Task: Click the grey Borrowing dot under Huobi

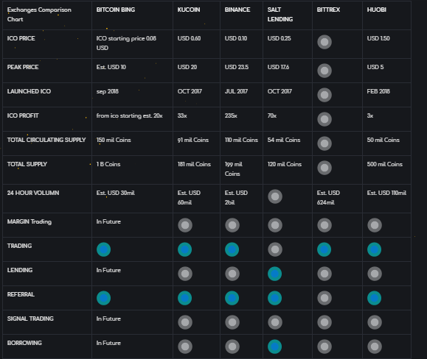Action: tap(375, 346)
